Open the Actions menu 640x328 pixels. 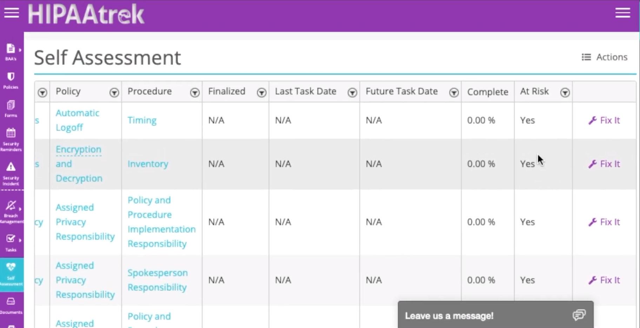(x=605, y=57)
